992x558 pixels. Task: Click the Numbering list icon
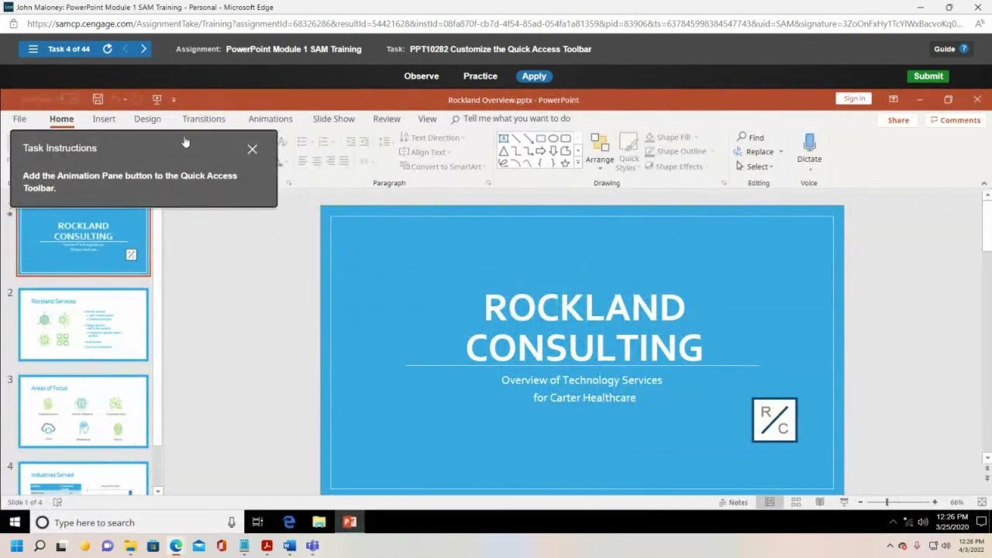pyautogui.click(x=323, y=142)
